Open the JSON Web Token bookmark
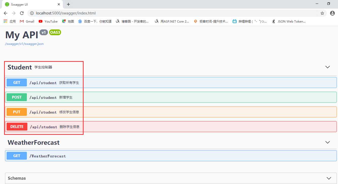 tap(289, 22)
